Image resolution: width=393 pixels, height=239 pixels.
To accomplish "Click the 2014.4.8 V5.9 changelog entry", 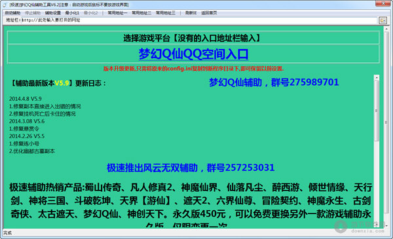I will (26, 99).
